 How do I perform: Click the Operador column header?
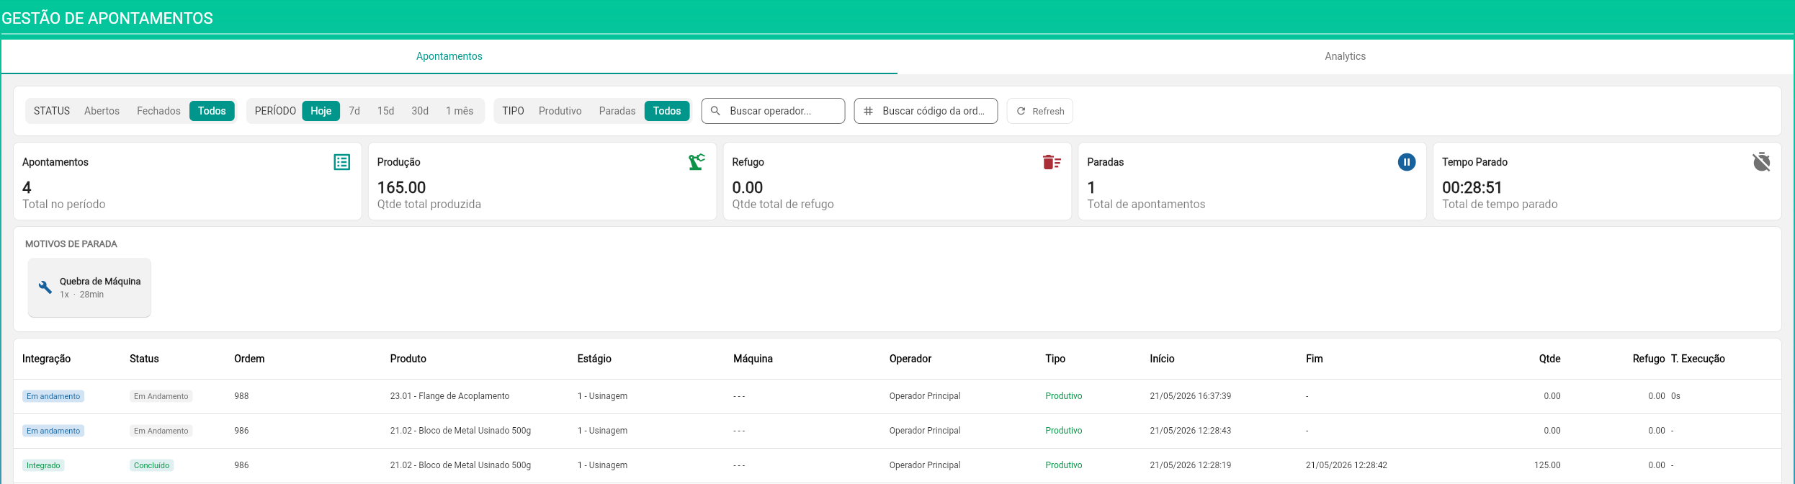(910, 359)
